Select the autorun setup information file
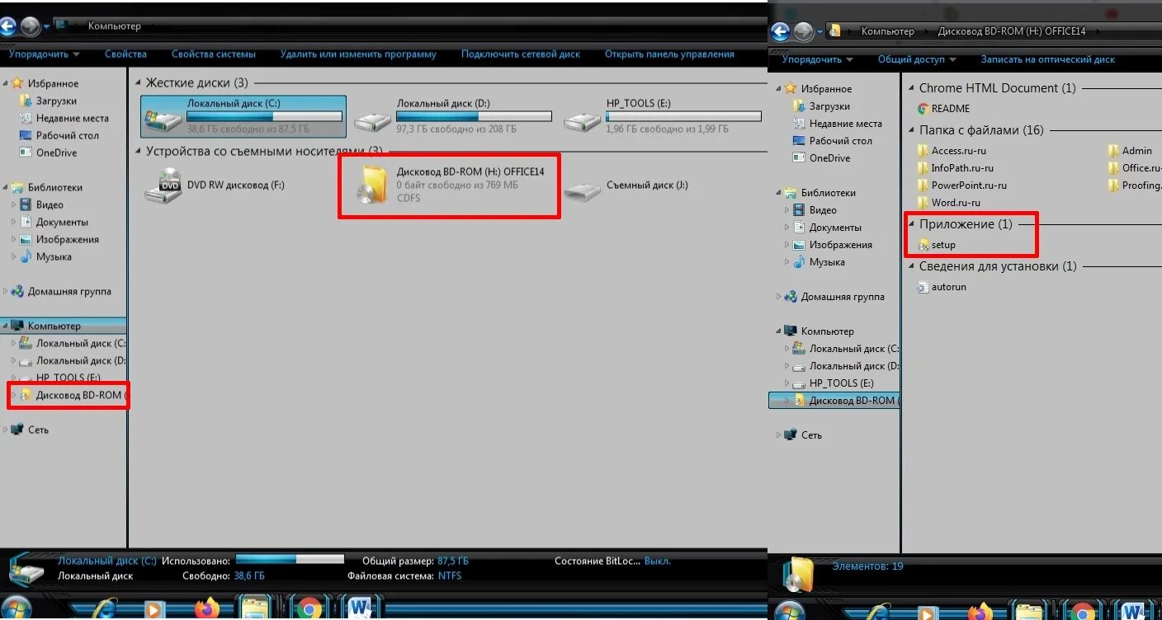The image size is (1162, 620). (x=942, y=287)
